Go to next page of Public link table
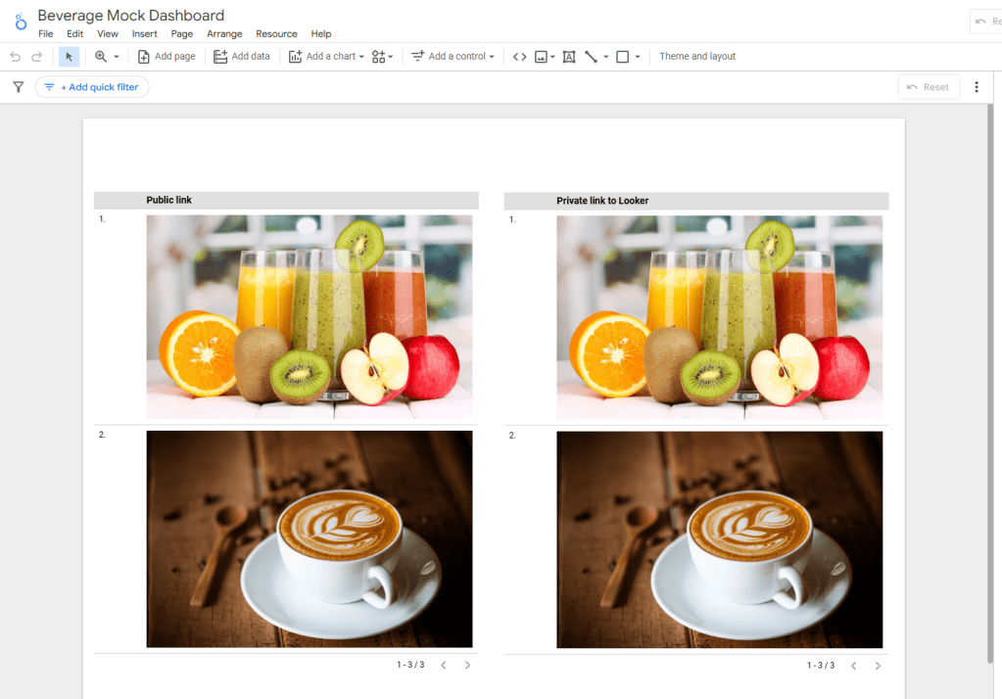 pyautogui.click(x=467, y=666)
